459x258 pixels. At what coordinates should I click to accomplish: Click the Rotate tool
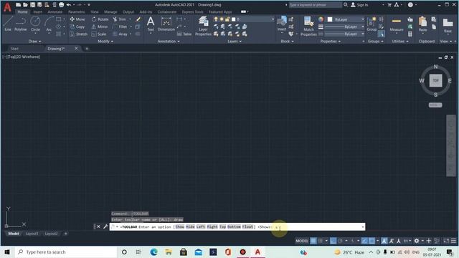(100, 19)
